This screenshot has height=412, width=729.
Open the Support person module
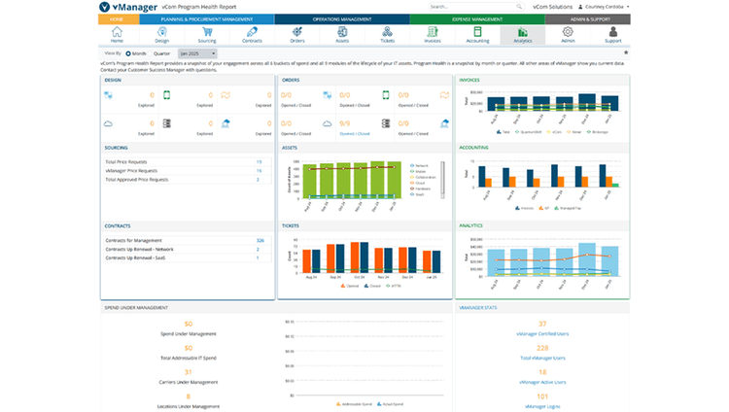point(612,35)
